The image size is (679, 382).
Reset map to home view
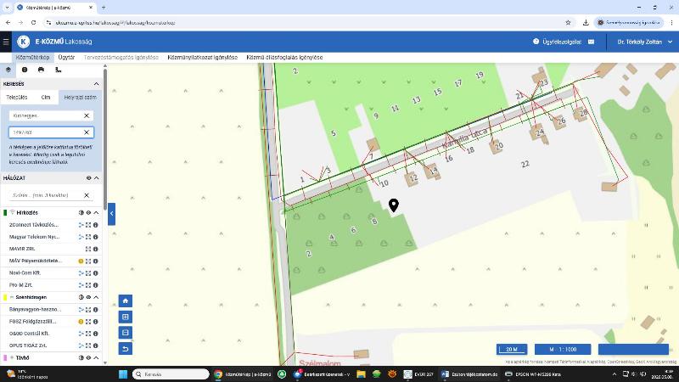point(126,301)
